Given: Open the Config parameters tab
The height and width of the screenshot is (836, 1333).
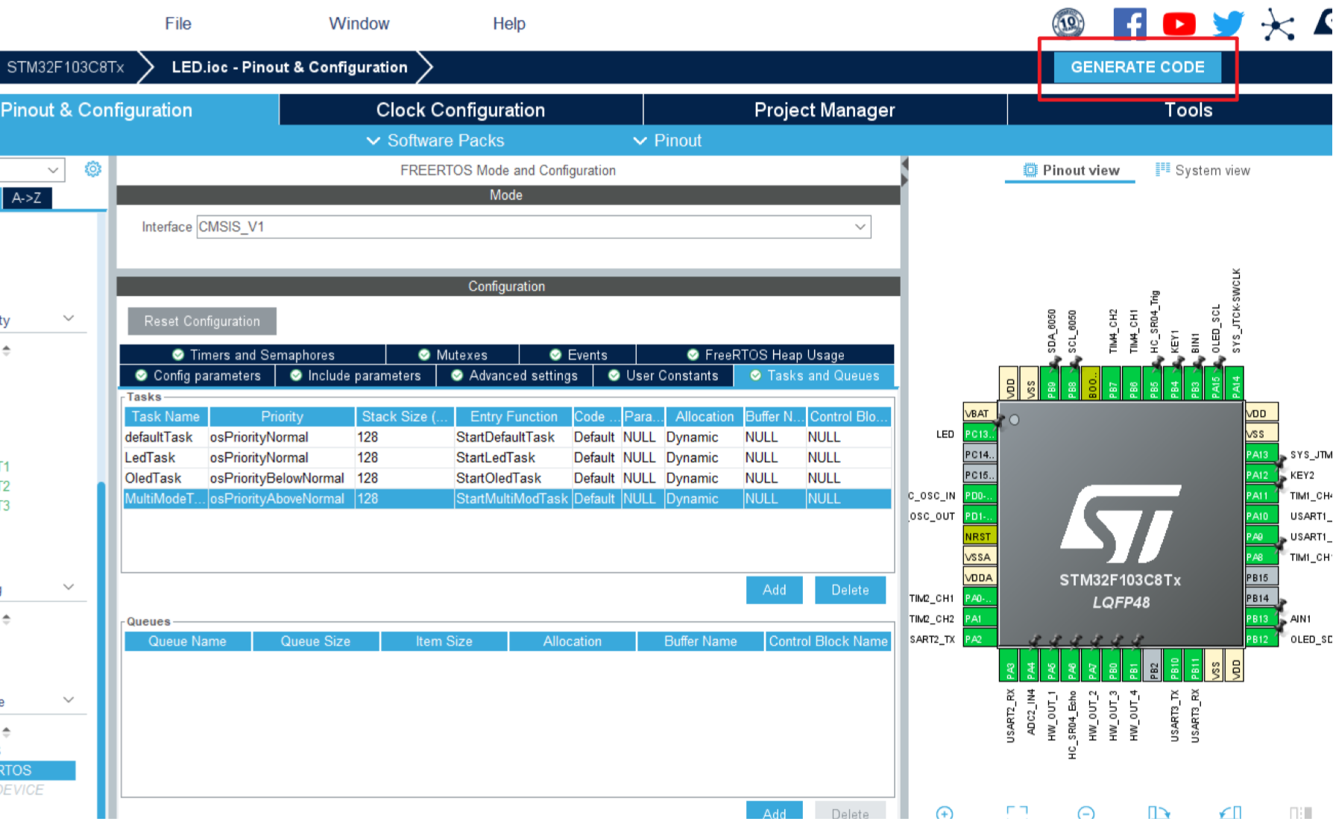Looking at the screenshot, I should point(198,376).
